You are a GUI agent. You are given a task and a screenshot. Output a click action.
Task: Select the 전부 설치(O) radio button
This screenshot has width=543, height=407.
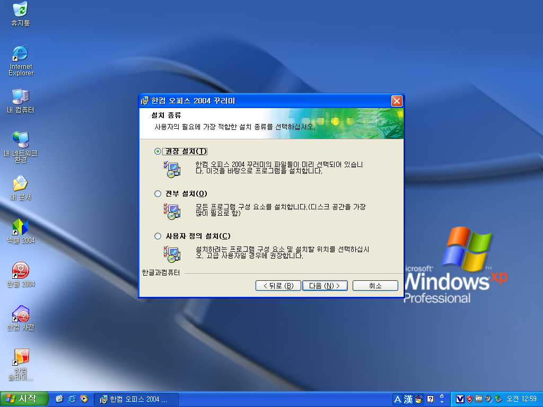tap(157, 194)
